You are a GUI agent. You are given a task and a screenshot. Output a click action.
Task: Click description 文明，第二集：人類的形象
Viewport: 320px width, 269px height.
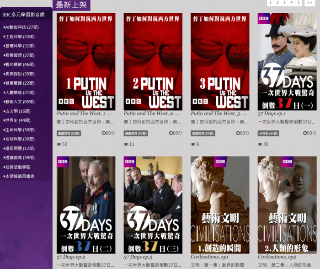(284, 265)
